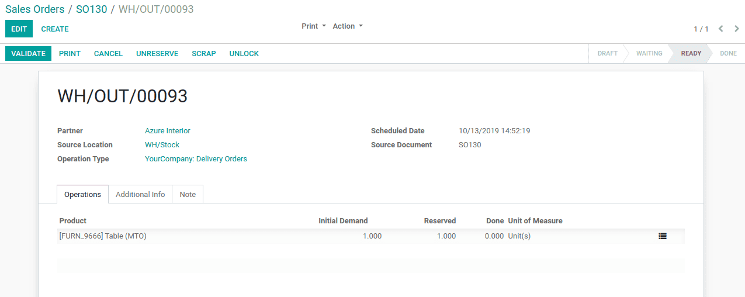The image size is (745, 297).
Task: Unreserve the reserved stock
Action: coord(157,53)
